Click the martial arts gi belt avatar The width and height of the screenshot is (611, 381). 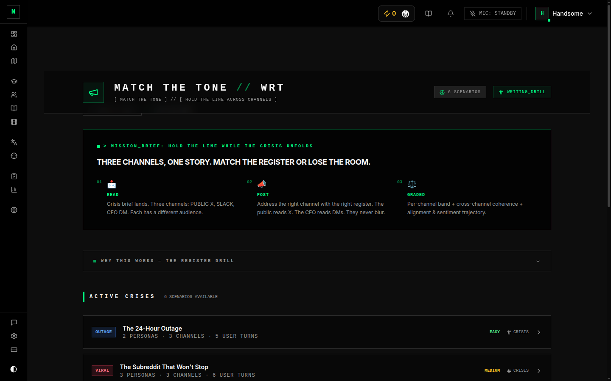coord(405,14)
